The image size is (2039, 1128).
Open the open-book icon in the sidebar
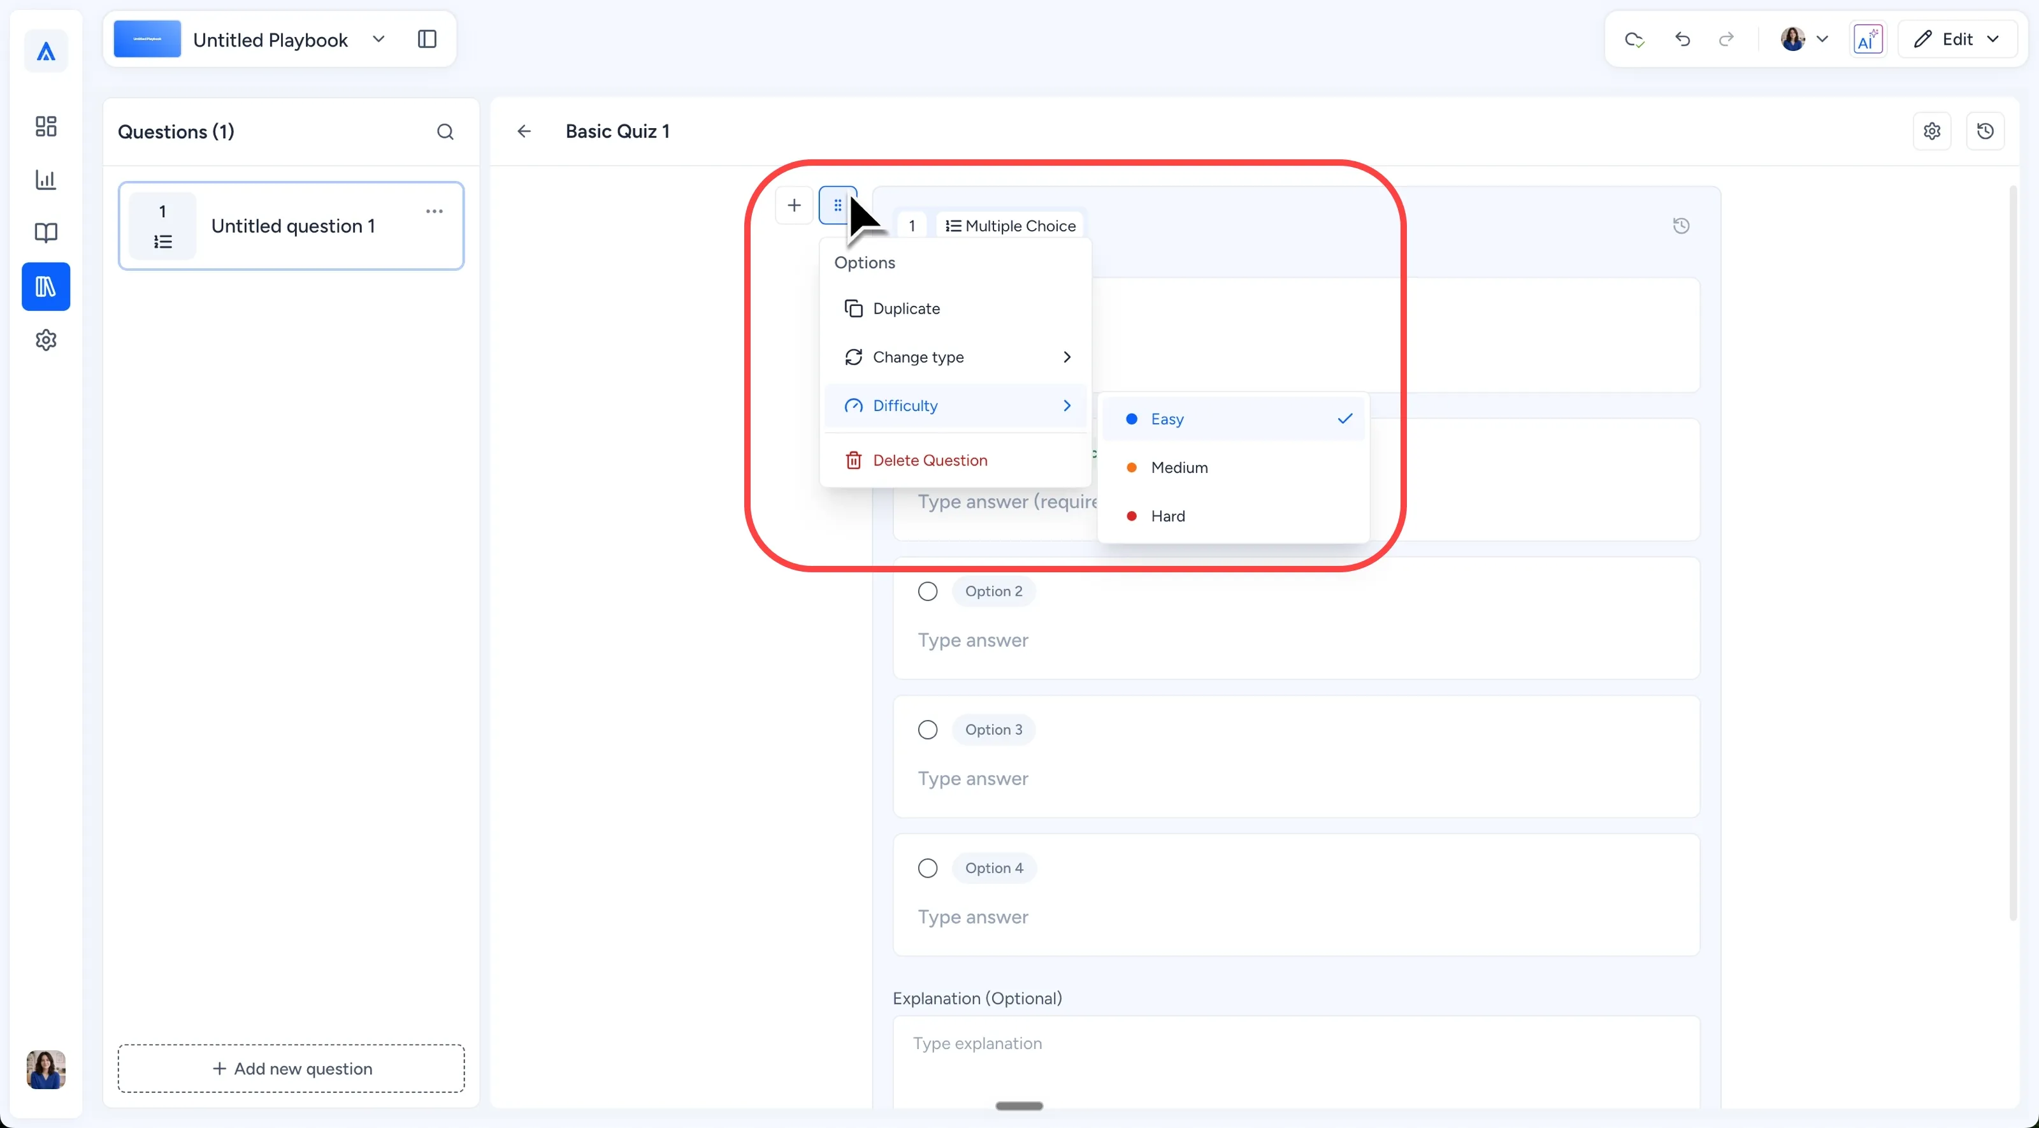[x=46, y=233]
